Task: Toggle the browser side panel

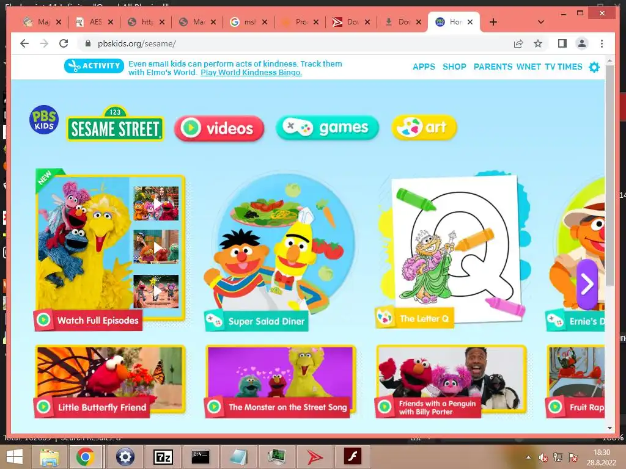Action: point(562,43)
